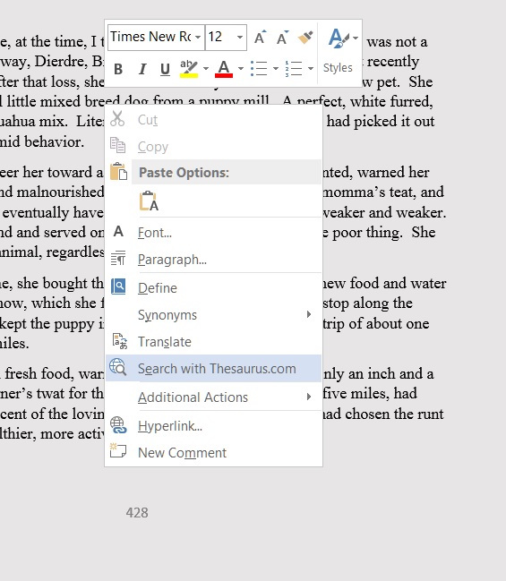Choose Search with Thesaurus.com
The image size is (506, 581).
coord(213,368)
